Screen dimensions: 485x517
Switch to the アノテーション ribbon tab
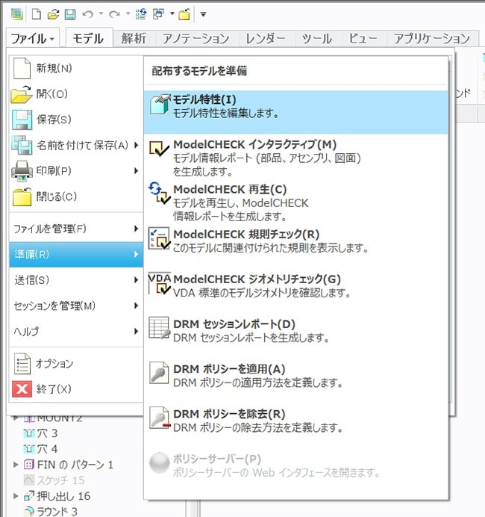(195, 38)
